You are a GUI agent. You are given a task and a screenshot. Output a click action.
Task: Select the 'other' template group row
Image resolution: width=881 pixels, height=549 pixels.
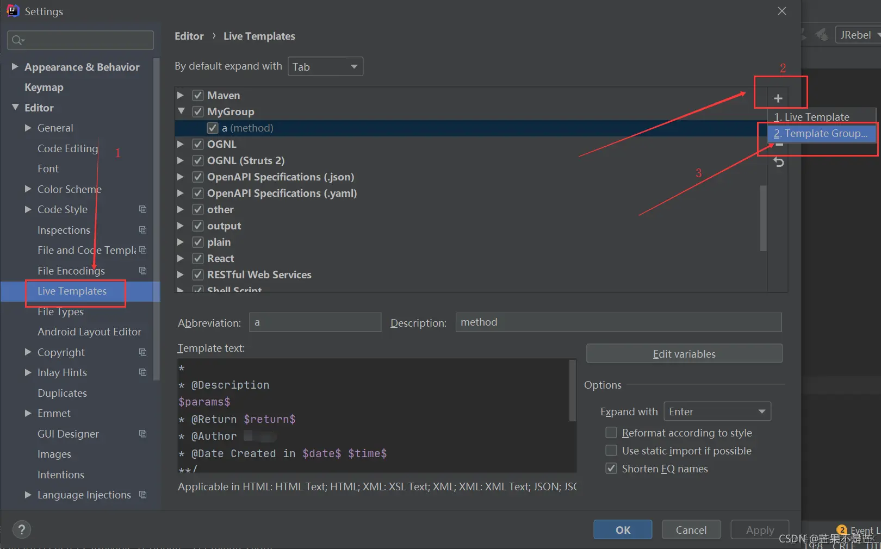[470, 209]
